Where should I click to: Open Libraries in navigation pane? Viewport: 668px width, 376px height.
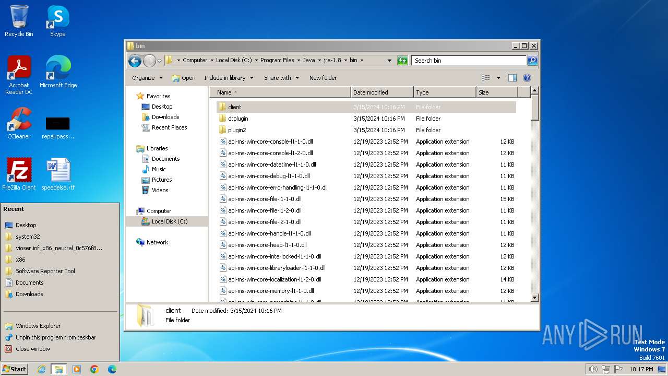tap(157, 148)
